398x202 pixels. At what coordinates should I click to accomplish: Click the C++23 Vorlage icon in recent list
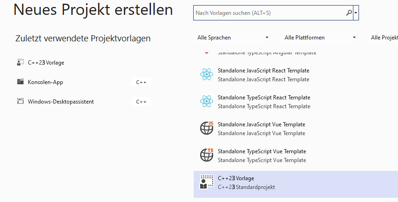click(20, 62)
